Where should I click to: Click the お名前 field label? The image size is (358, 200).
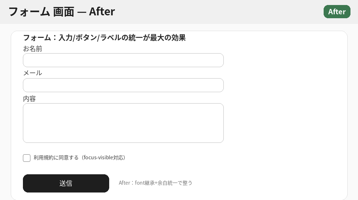[x=33, y=49]
